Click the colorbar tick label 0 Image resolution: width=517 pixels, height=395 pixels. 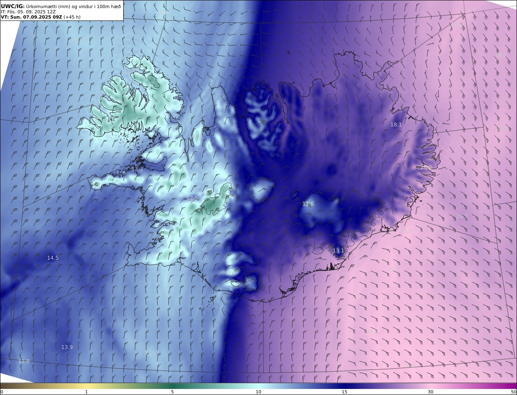[2, 392]
